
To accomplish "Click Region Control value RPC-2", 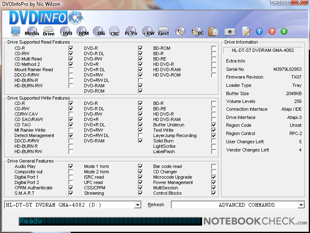I will click(296, 133).
